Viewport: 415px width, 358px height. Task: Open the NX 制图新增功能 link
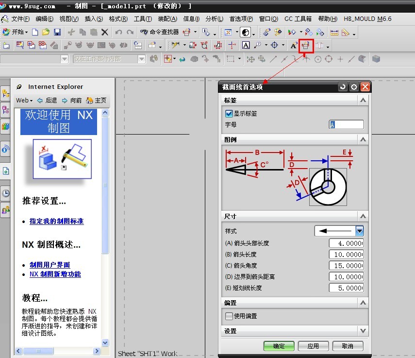(x=55, y=274)
